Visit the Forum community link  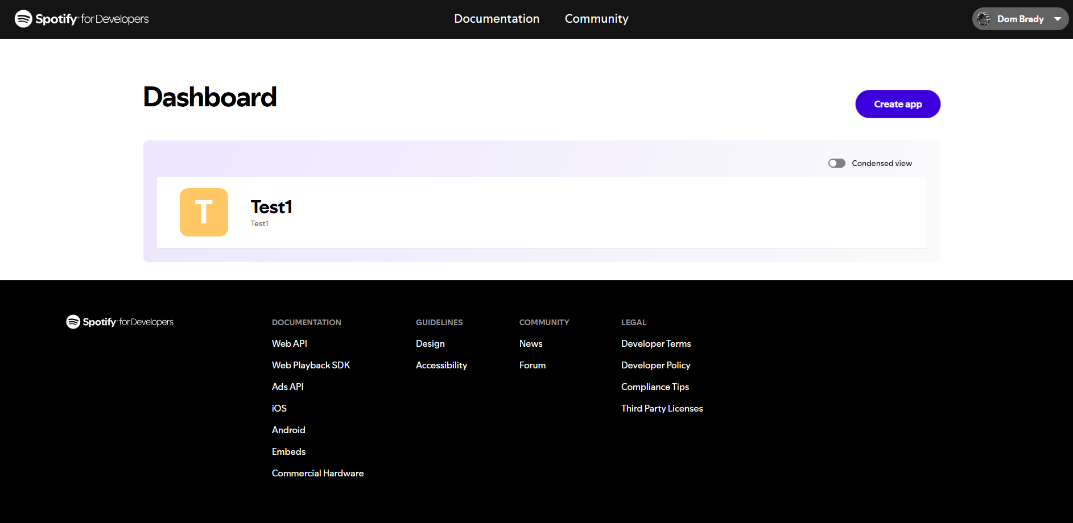[533, 365]
